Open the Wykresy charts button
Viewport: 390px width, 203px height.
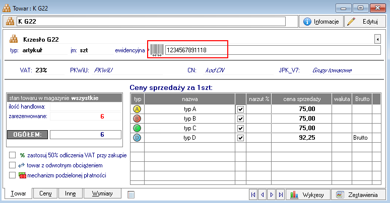coord(310,194)
